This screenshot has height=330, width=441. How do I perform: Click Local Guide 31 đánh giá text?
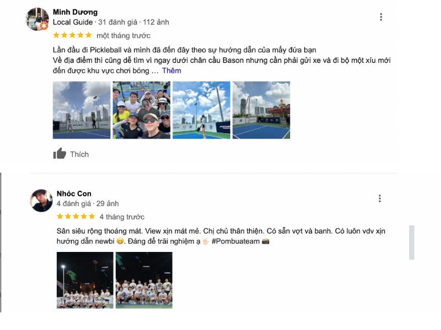point(95,22)
